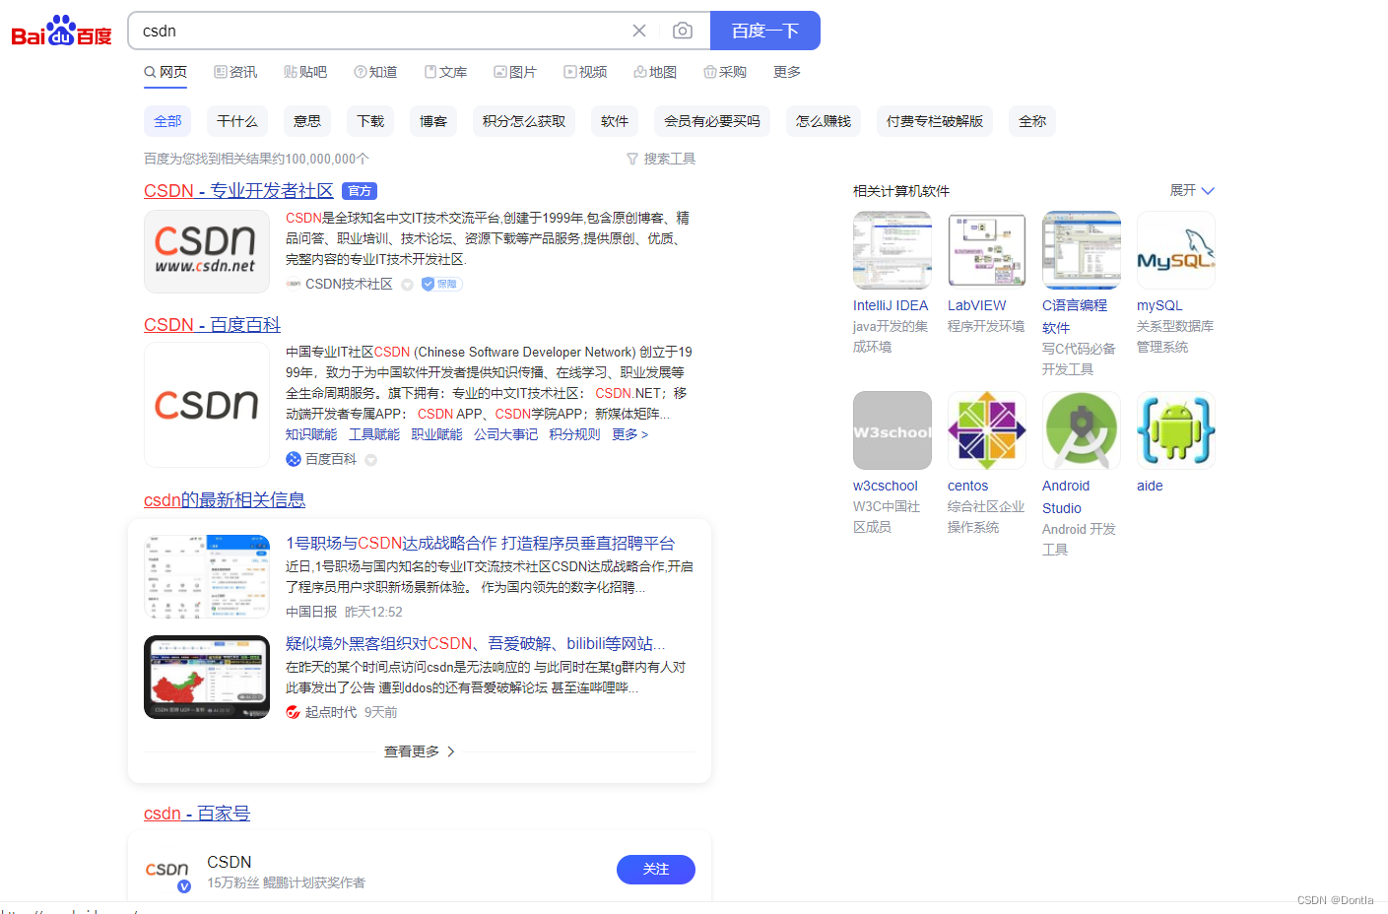
Task: Click the CSDN 百家号 avatar
Action: (167, 870)
